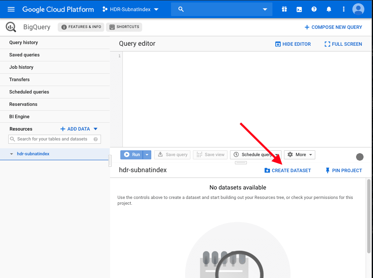Collapse the hdr-subnatindex tree arrow
The image size is (373, 278).
11,154
